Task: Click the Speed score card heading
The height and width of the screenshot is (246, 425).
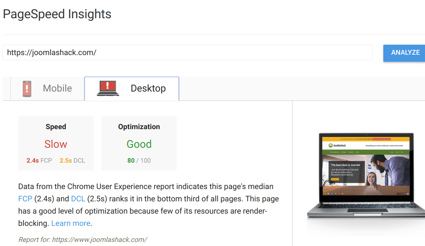Action: coord(56,127)
